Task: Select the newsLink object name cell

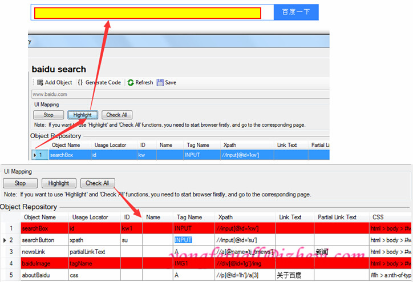Action: 44,252
